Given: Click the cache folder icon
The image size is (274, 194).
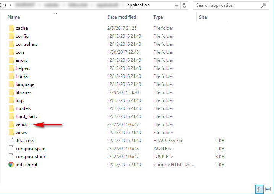Looking at the screenshot, I should point(11,28).
